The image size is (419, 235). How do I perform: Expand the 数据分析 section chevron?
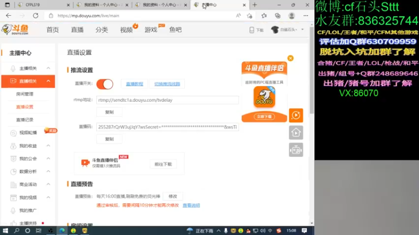48,171
